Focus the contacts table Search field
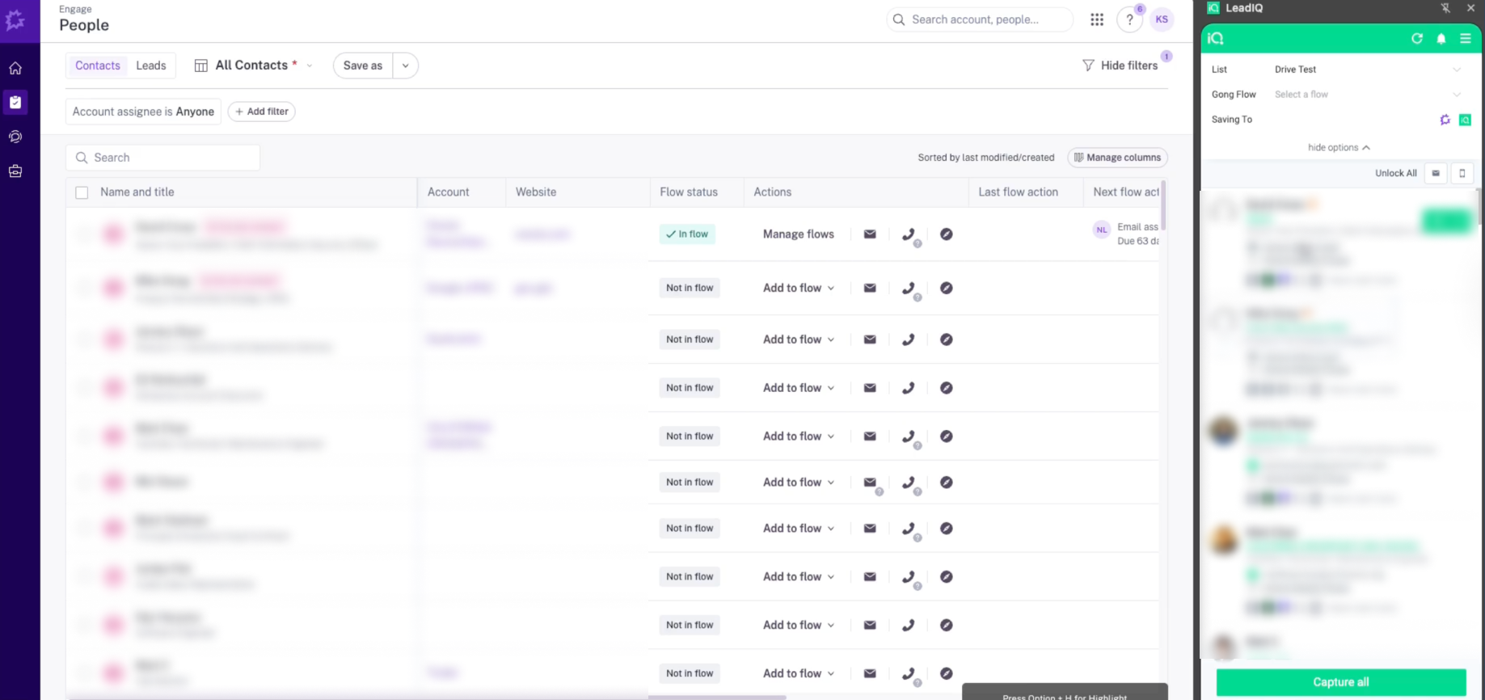Image resolution: width=1485 pixels, height=700 pixels. pos(163,158)
